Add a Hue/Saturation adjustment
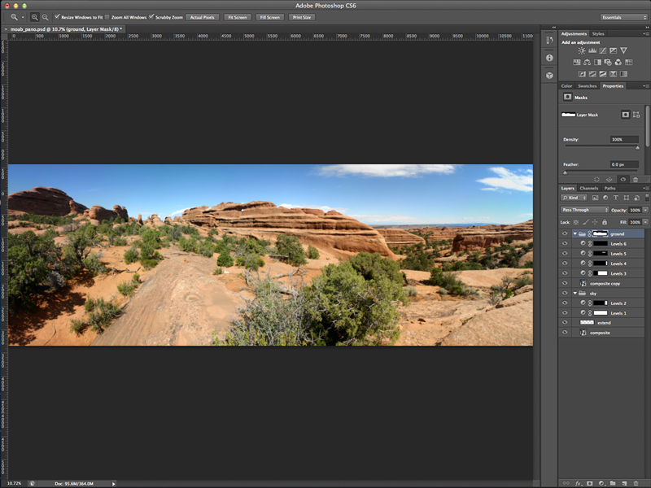 point(577,63)
